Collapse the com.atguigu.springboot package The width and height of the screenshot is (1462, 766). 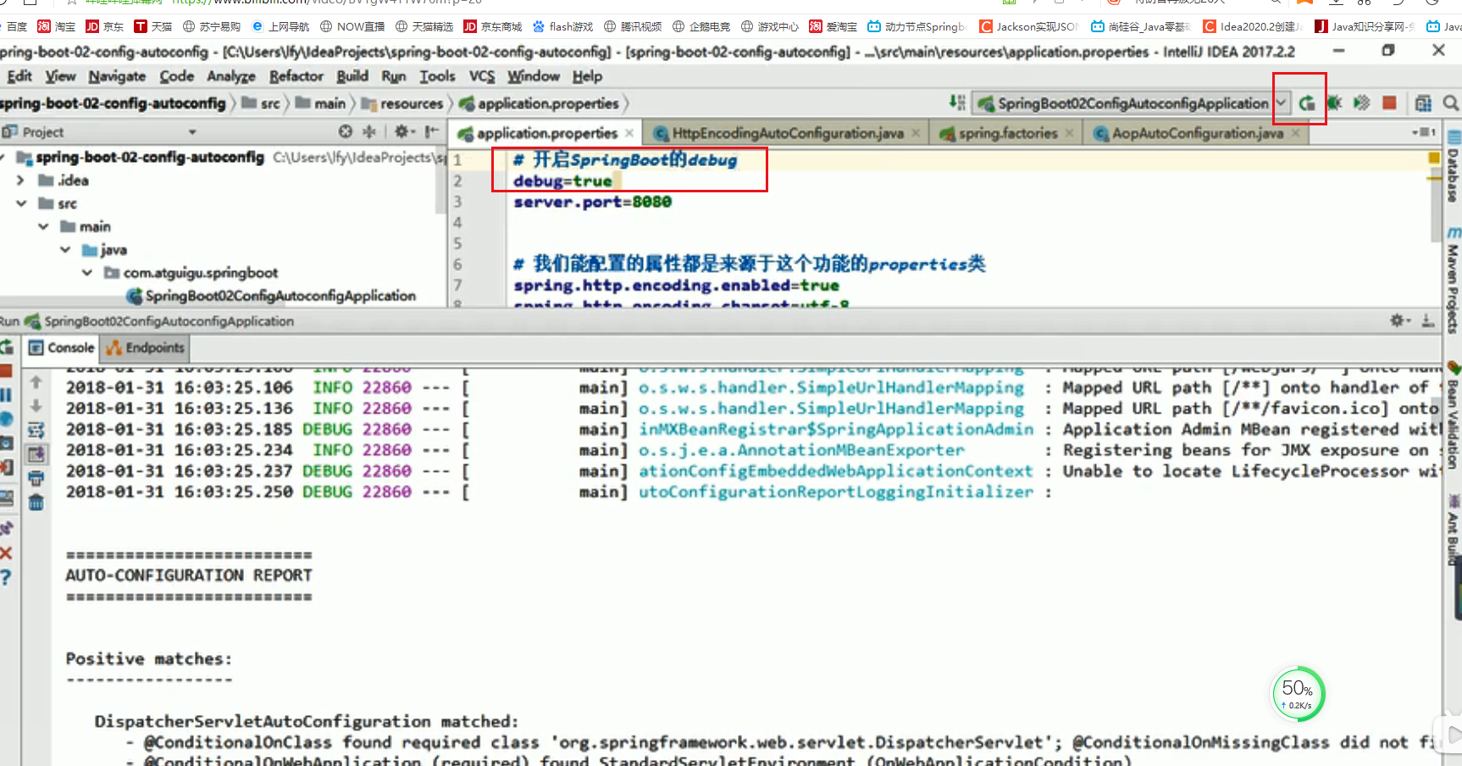[x=86, y=272]
